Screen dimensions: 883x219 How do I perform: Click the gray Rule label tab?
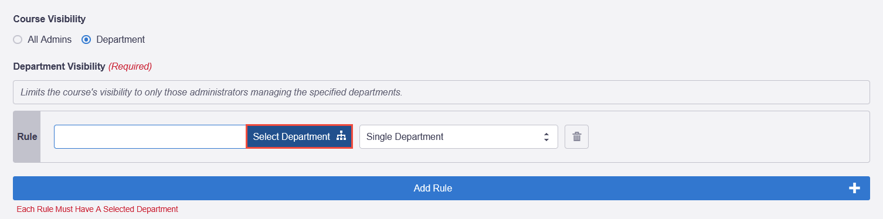tap(27, 136)
